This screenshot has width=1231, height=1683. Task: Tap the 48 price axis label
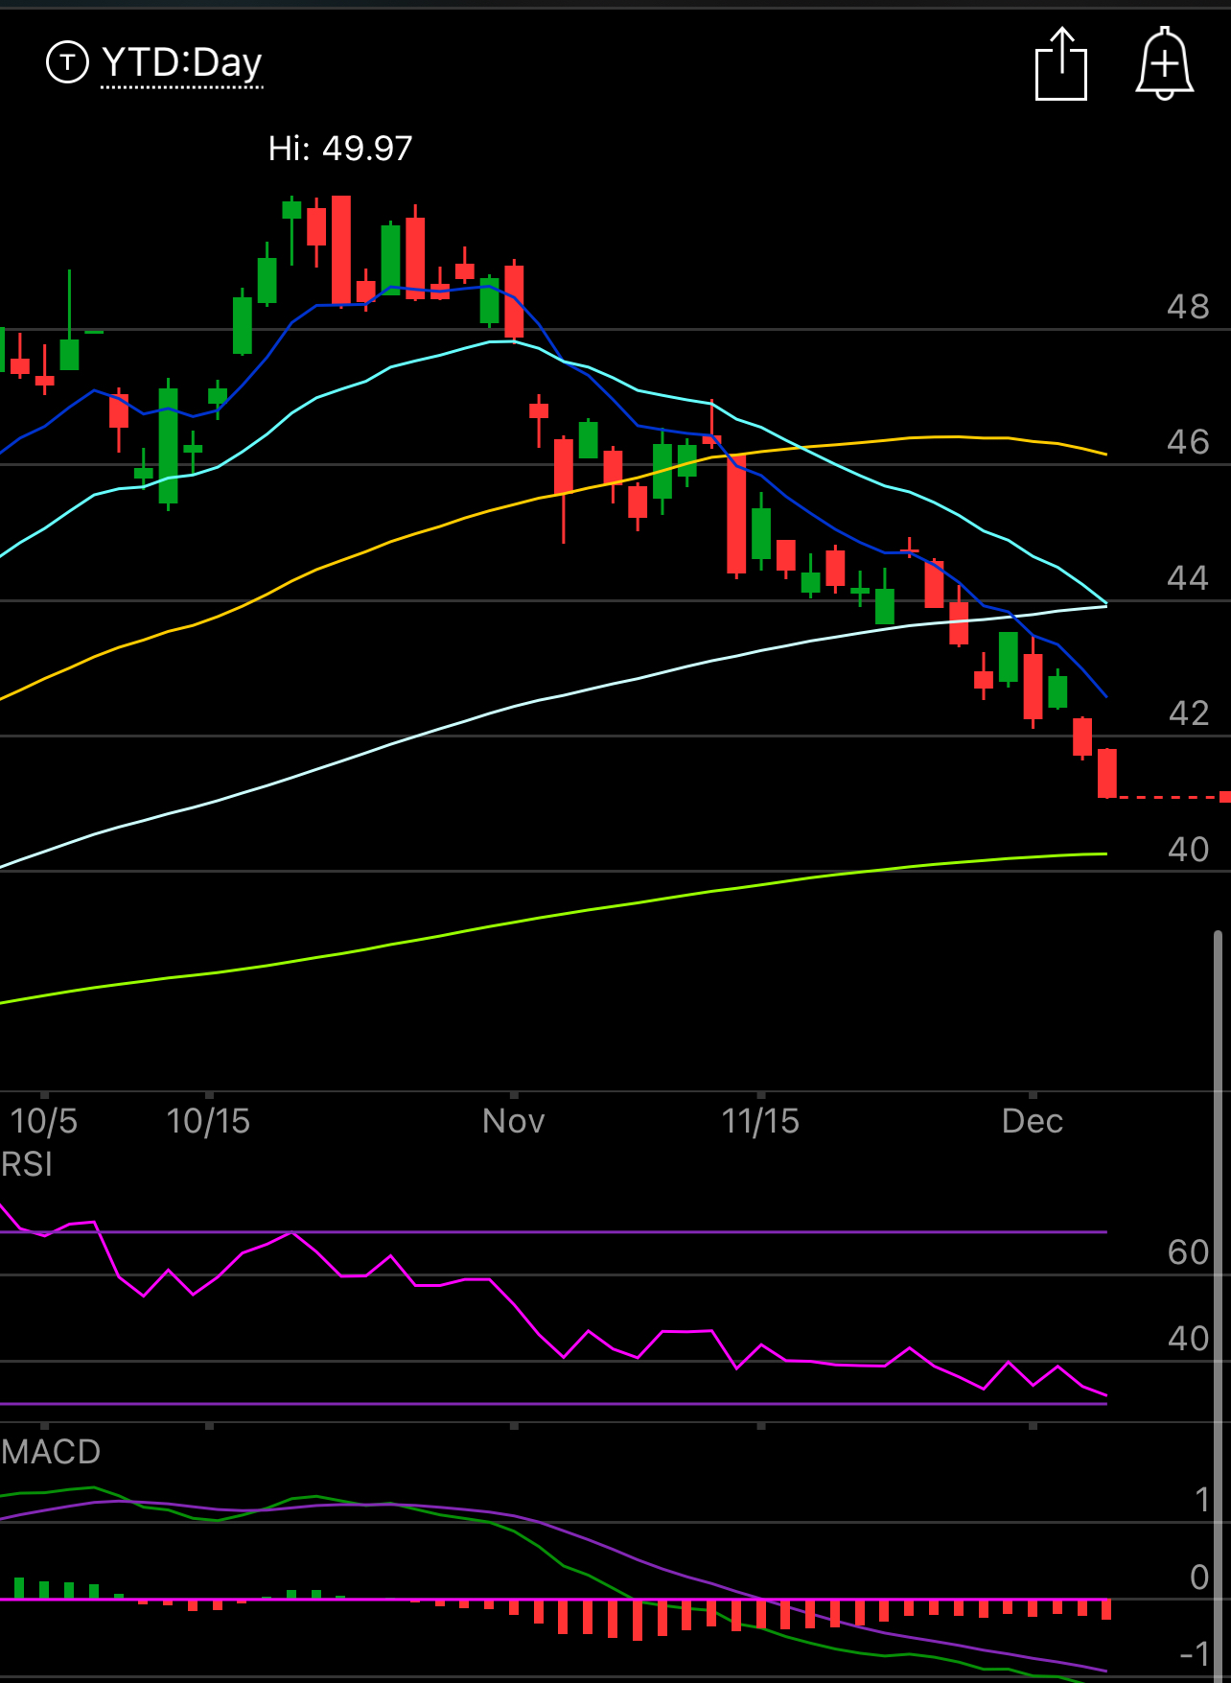click(1188, 307)
